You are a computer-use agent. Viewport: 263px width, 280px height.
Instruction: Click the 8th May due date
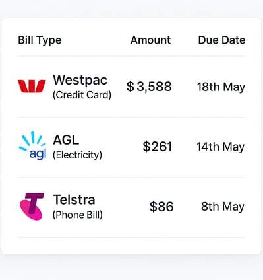click(x=223, y=207)
